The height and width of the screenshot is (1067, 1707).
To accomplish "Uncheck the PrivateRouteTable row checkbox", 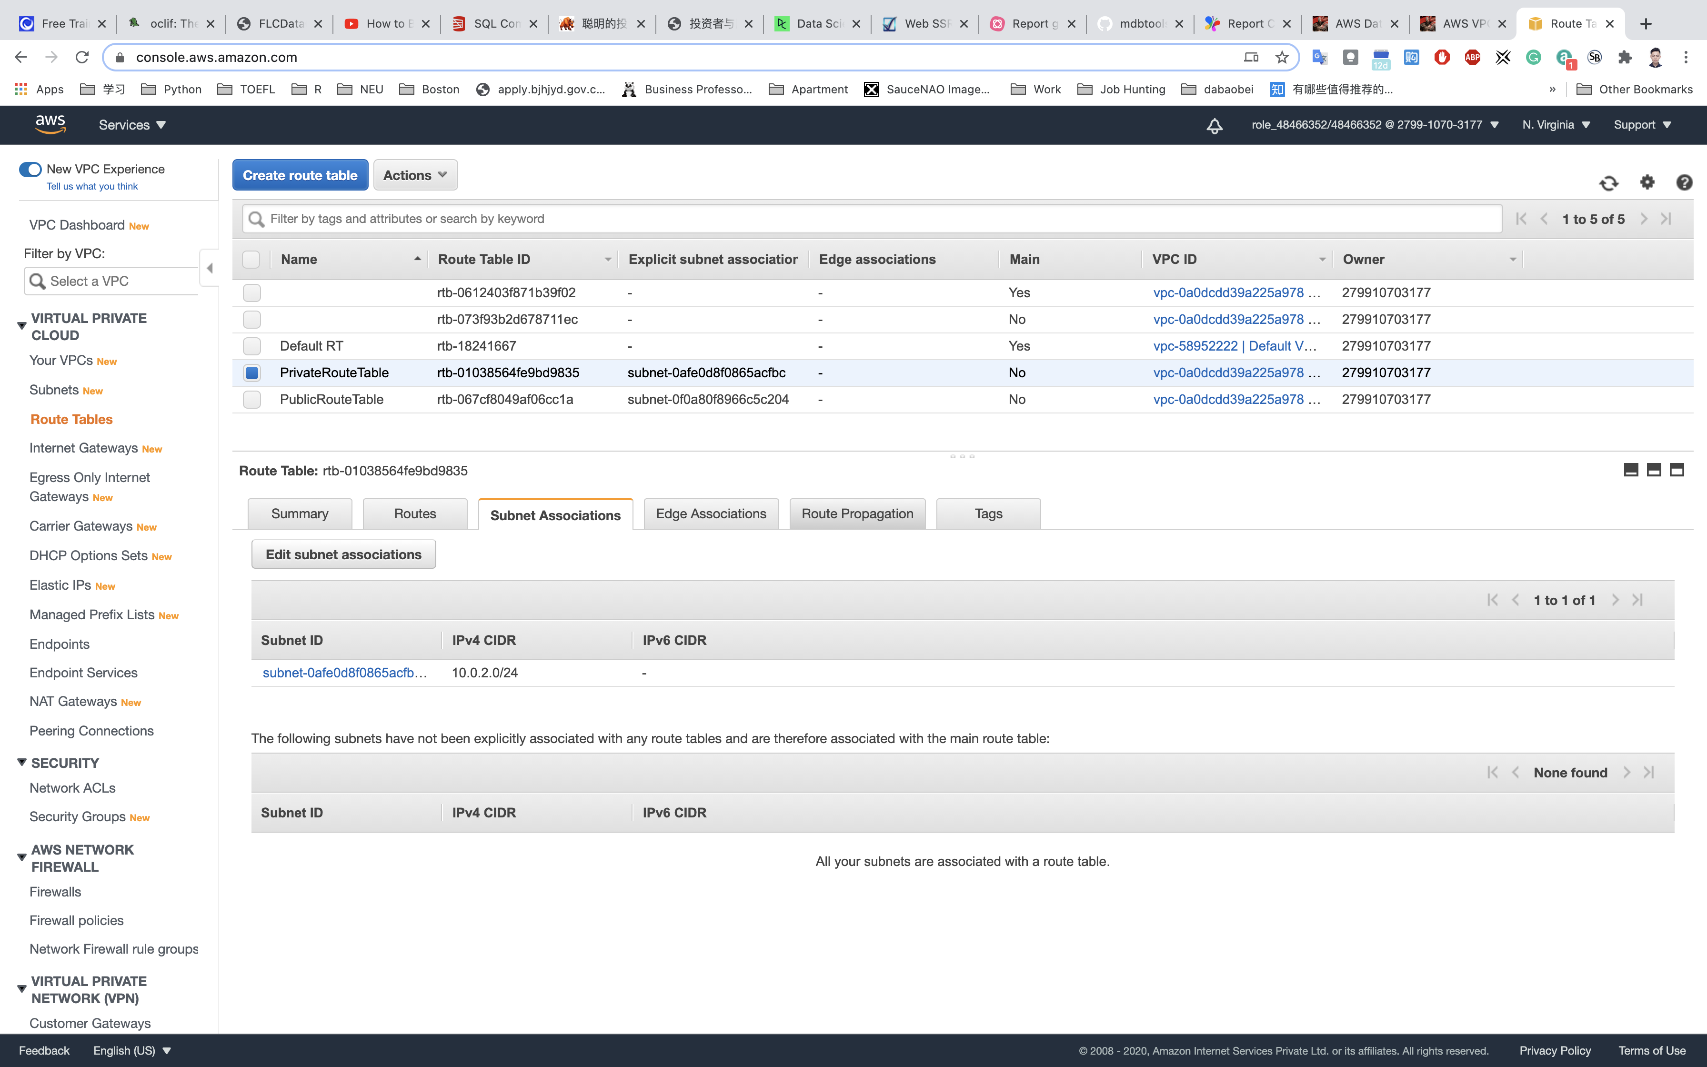I will [x=252, y=372].
